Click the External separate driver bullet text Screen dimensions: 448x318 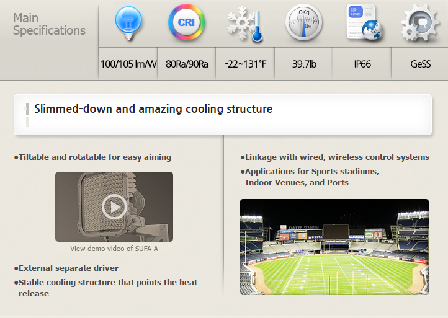click(66, 268)
